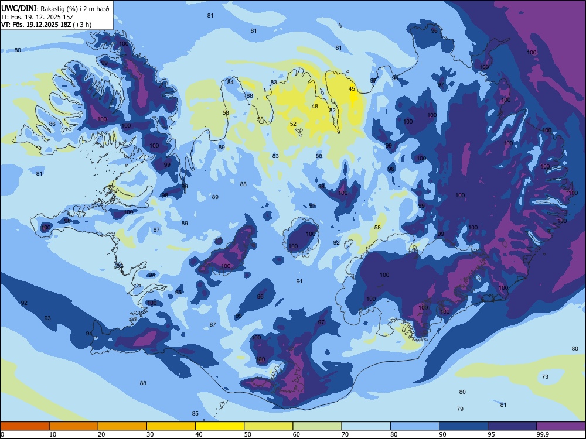Click the '20' legend tick label

pos(101,434)
